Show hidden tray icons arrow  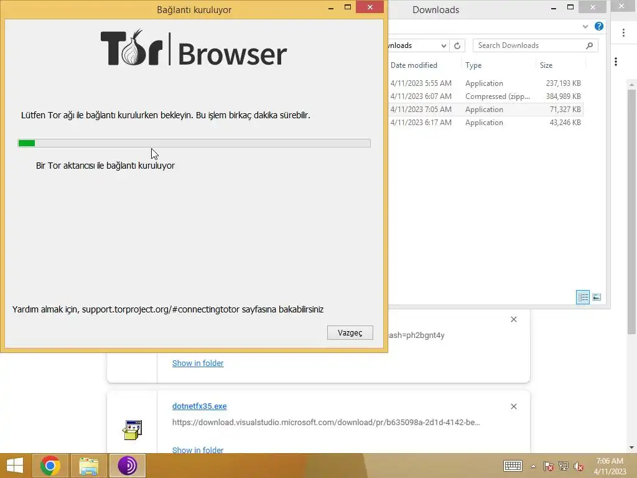(533, 466)
